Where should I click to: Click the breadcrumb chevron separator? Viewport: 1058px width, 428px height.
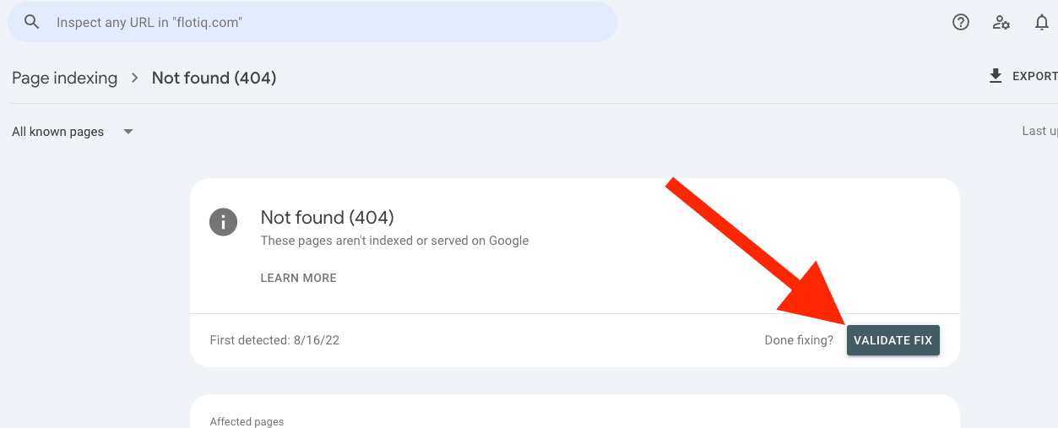click(134, 78)
